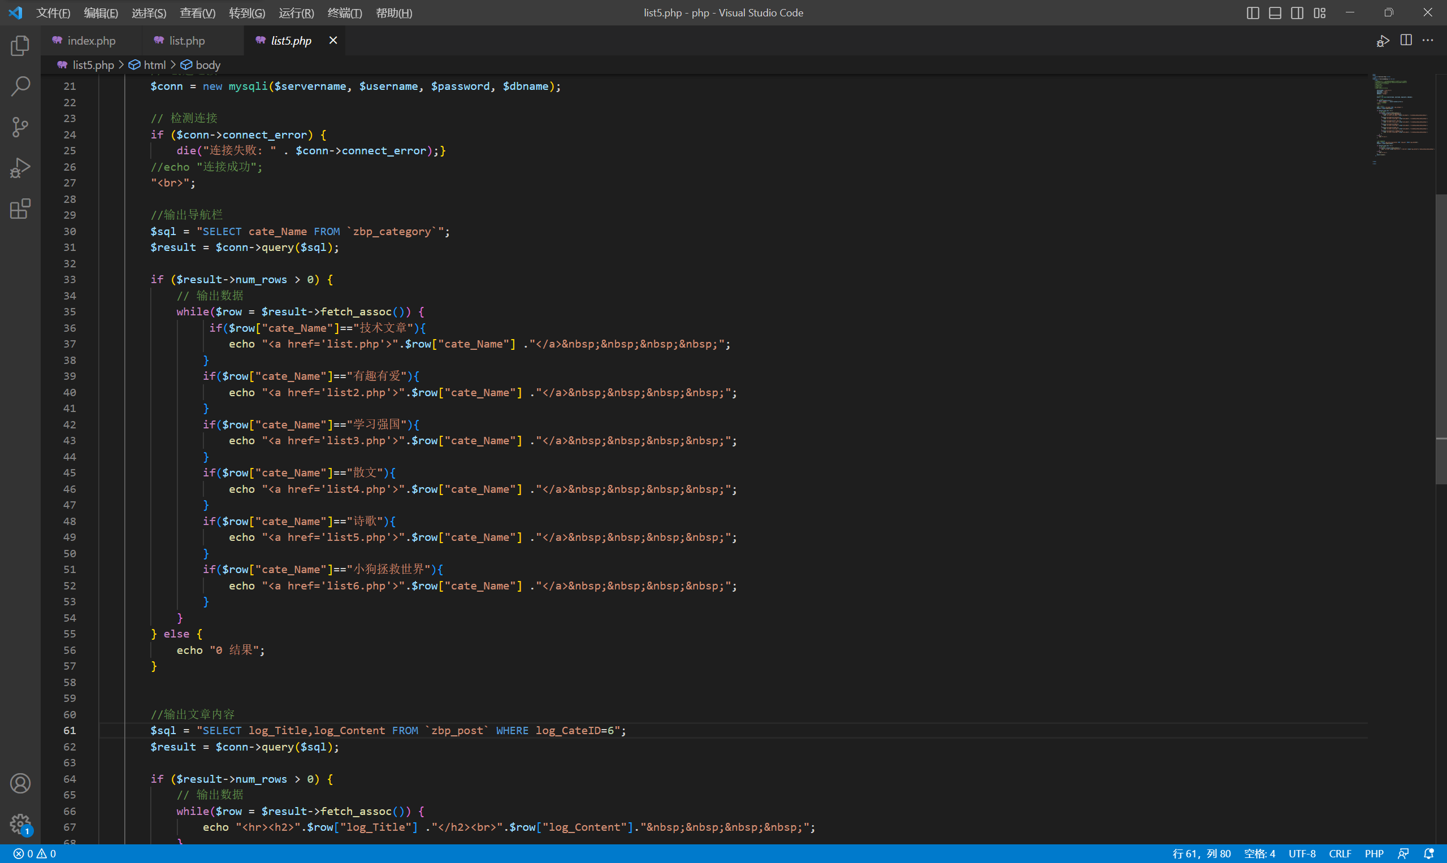The image size is (1447, 863).
Task: Toggle the bottom panel layout button
Action: click(x=1275, y=13)
